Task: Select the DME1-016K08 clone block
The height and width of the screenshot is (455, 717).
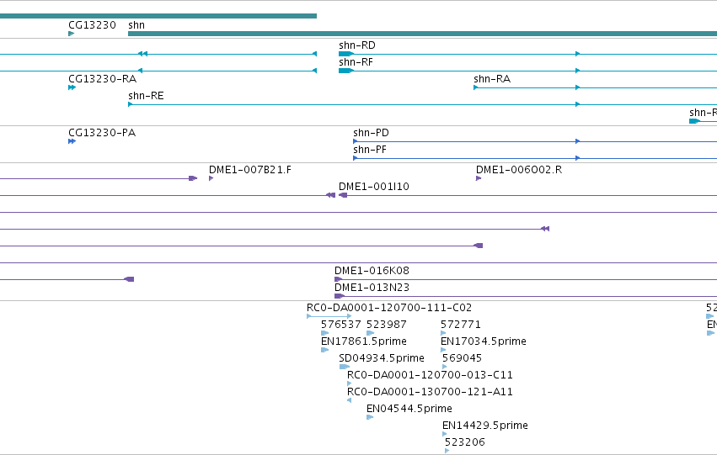Action: point(339,279)
